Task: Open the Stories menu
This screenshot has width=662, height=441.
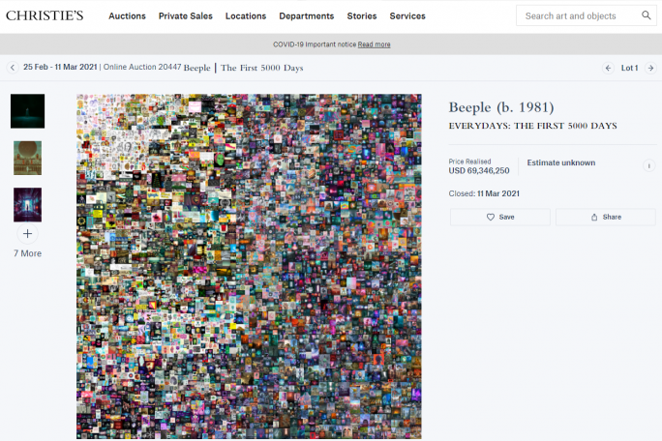Action: pos(362,16)
